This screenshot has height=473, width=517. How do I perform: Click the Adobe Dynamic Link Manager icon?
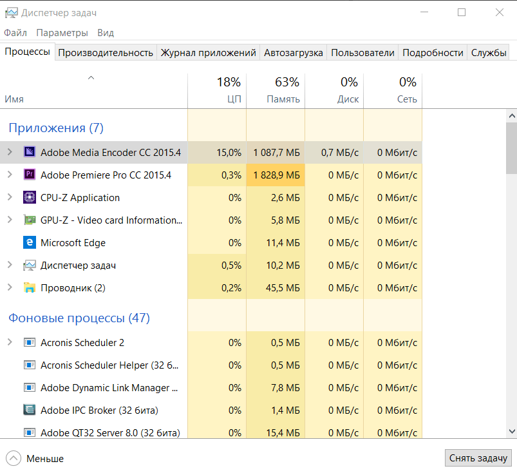click(30, 387)
